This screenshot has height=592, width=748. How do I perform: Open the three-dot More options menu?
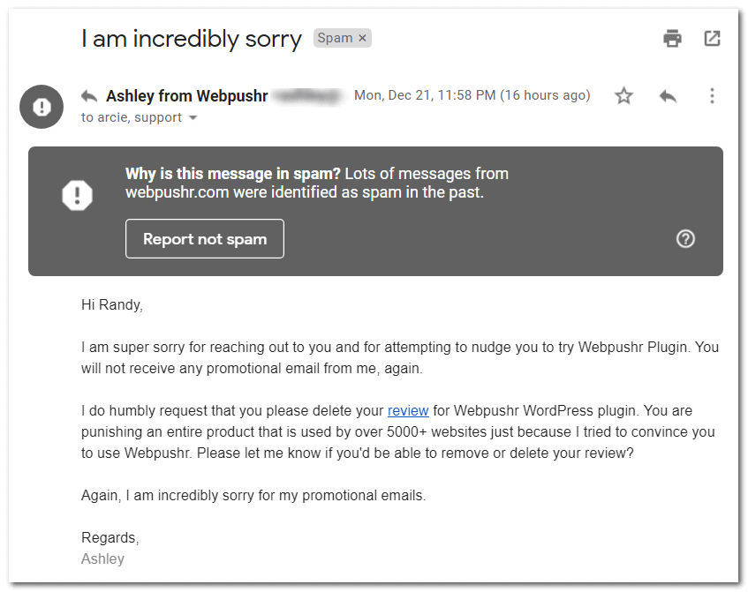click(712, 96)
